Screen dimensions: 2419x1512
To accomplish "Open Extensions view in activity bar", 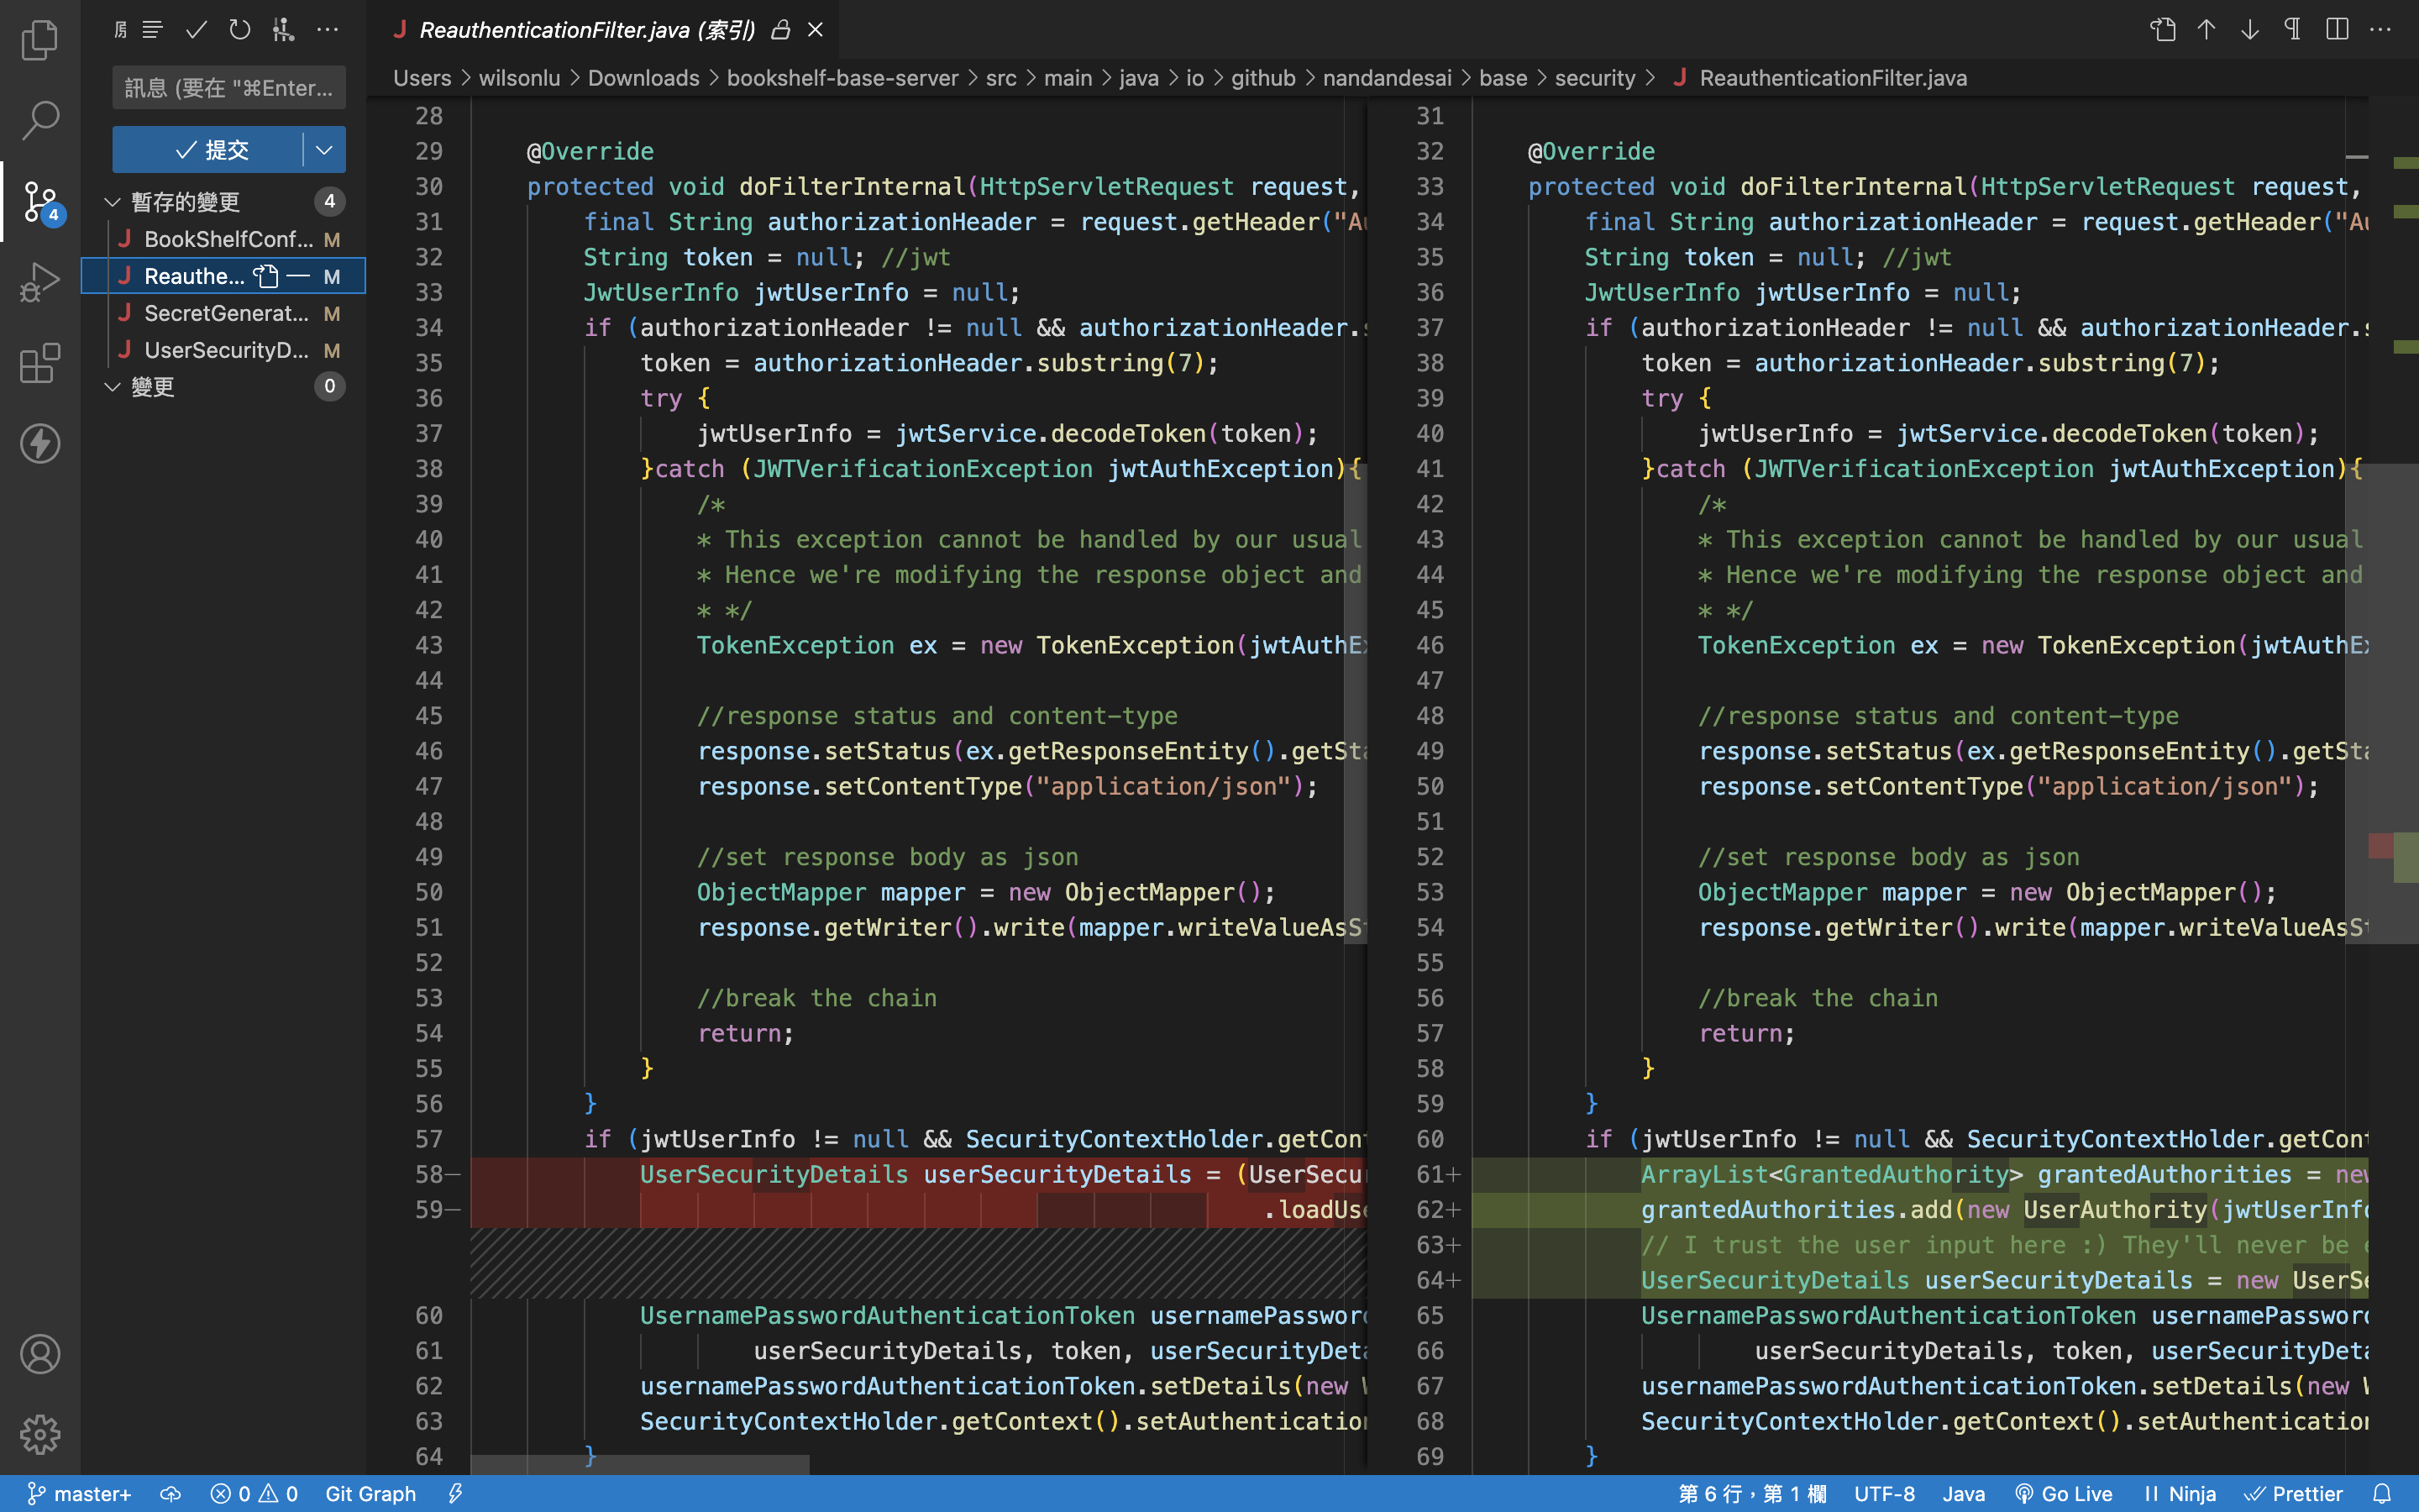I will pos(40,364).
